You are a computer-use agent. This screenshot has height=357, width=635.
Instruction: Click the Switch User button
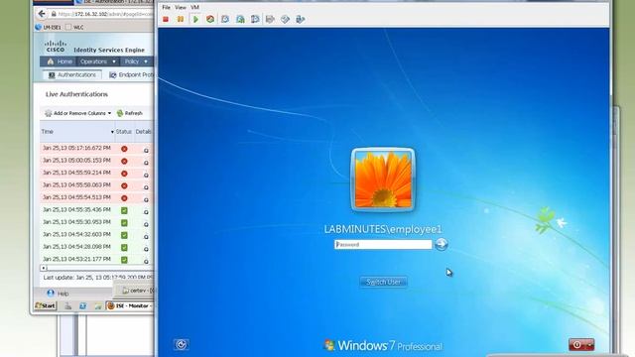pyautogui.click(x=383, y=282)
